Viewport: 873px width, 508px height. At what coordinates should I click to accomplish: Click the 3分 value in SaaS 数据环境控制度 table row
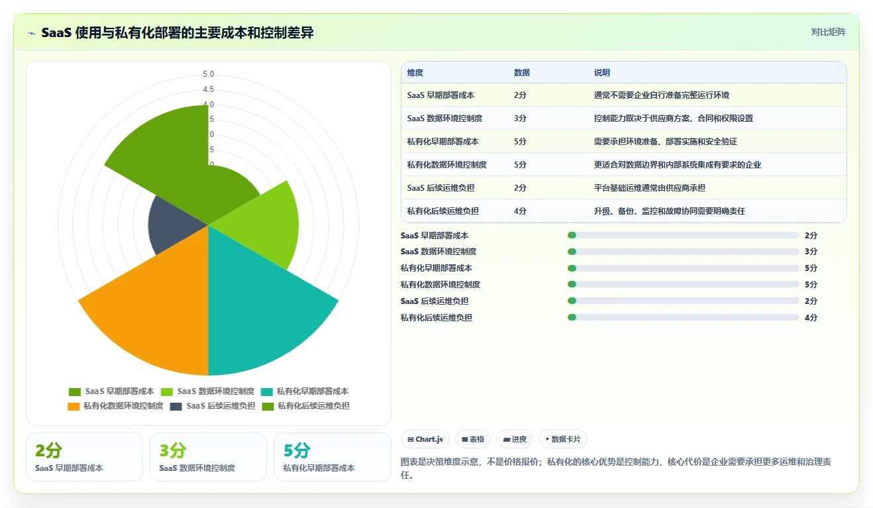click(520, 119)
